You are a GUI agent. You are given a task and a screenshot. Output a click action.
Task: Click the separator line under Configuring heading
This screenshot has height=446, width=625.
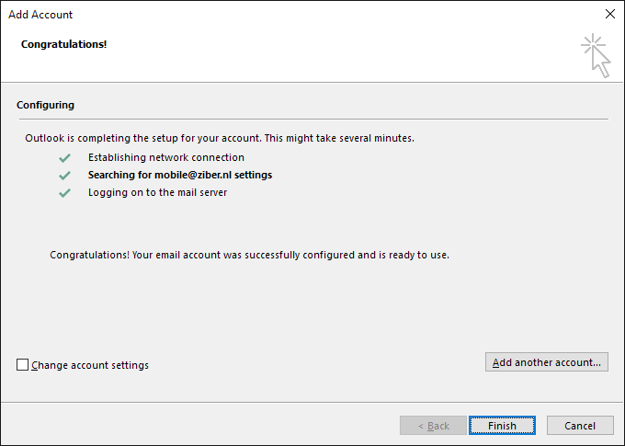313,119
